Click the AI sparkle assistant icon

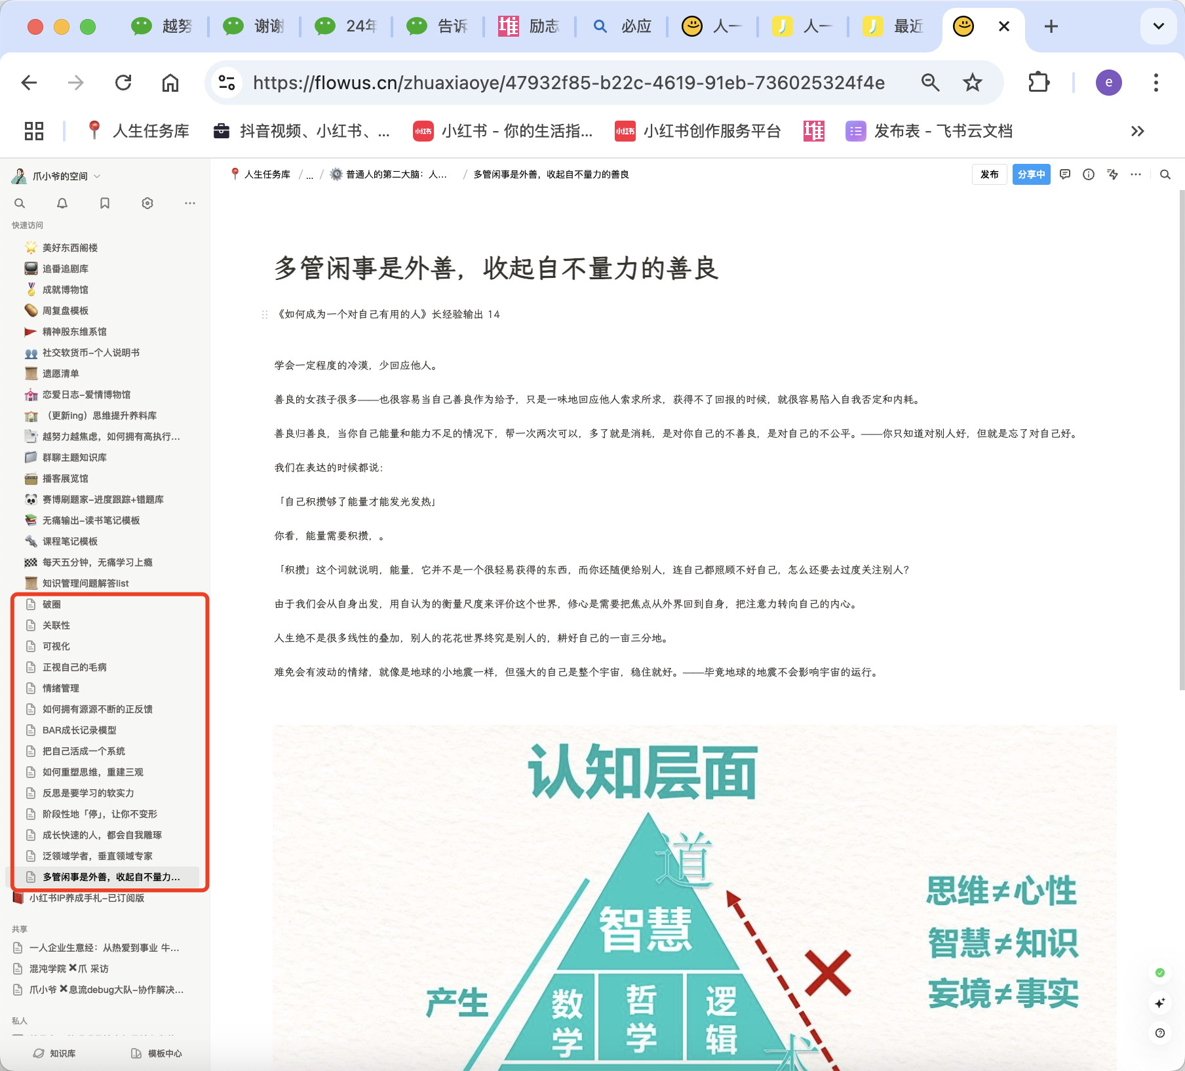pos(1159,1003)
